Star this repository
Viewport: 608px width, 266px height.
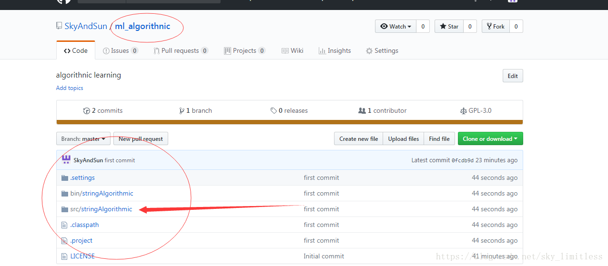449,27
